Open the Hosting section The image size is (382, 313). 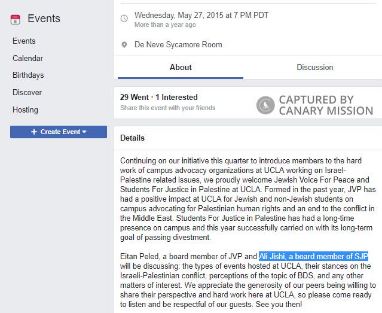point(25,110)
